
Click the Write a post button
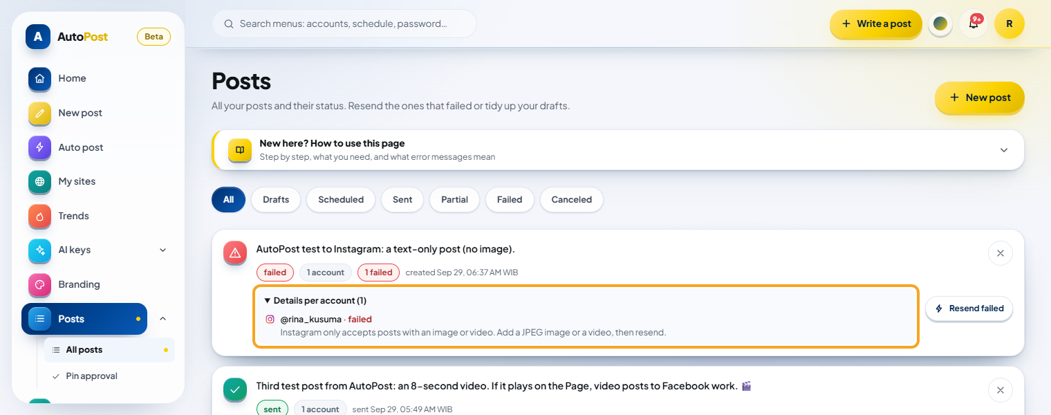(876, 24)
